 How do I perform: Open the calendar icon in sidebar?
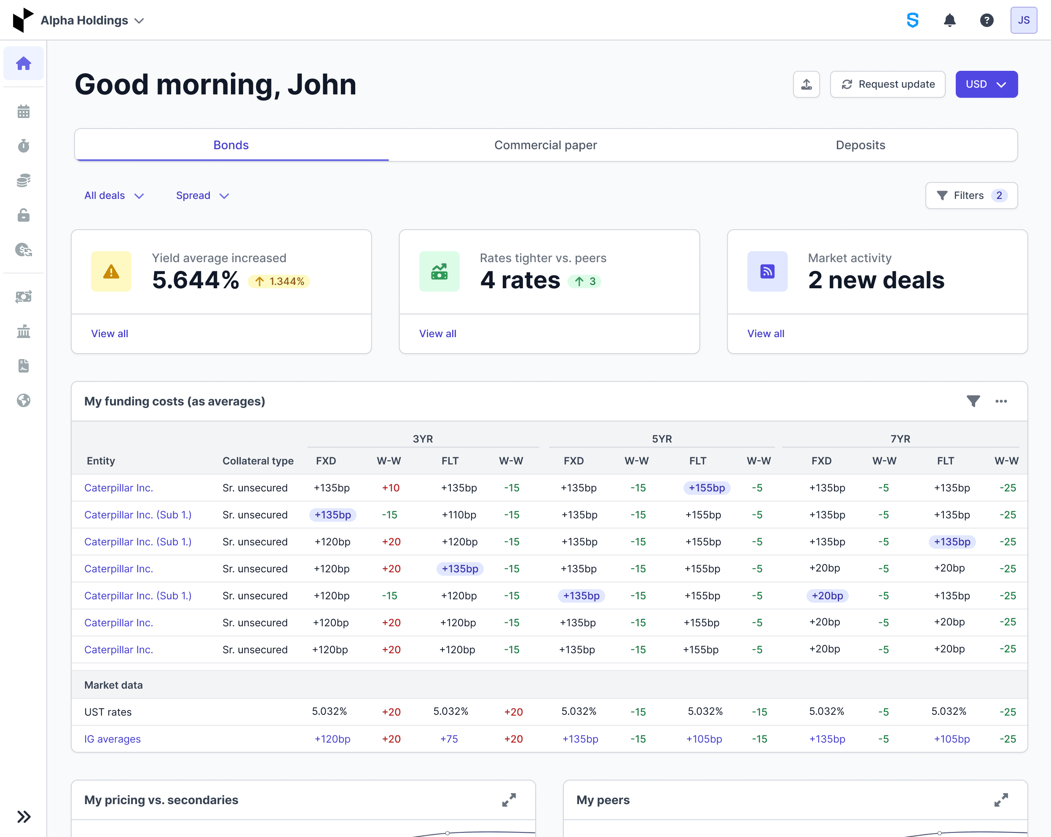(24, 112)
